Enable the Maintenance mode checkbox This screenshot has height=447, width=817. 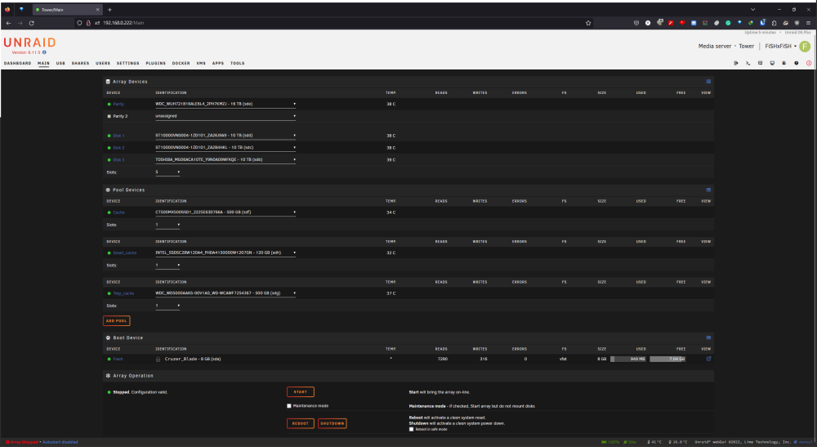tap(288, 406)
